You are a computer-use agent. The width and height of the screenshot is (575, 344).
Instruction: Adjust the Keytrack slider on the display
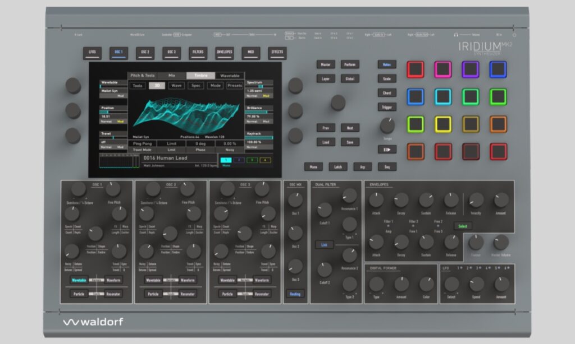[x=259, y=138]
